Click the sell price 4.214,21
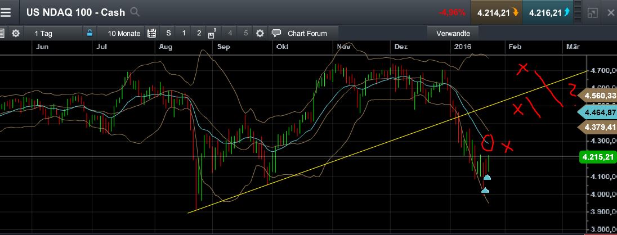617x235 pixels. click(x=497, y=12)
